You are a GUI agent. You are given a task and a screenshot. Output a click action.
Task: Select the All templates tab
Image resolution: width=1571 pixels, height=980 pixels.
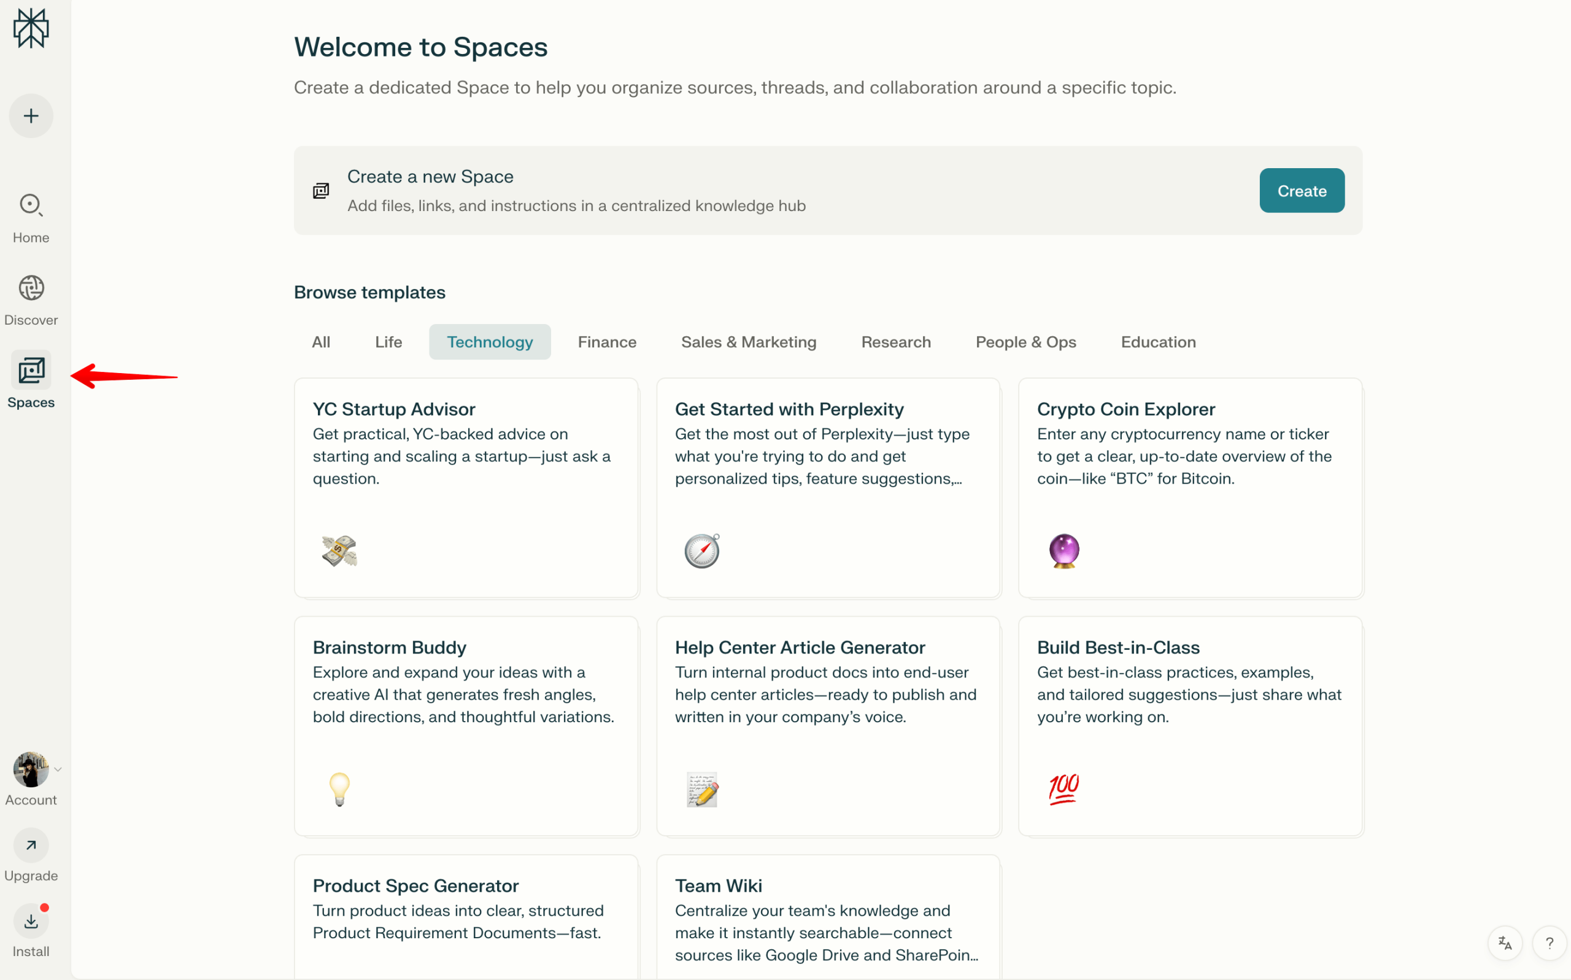pos(321,342)
